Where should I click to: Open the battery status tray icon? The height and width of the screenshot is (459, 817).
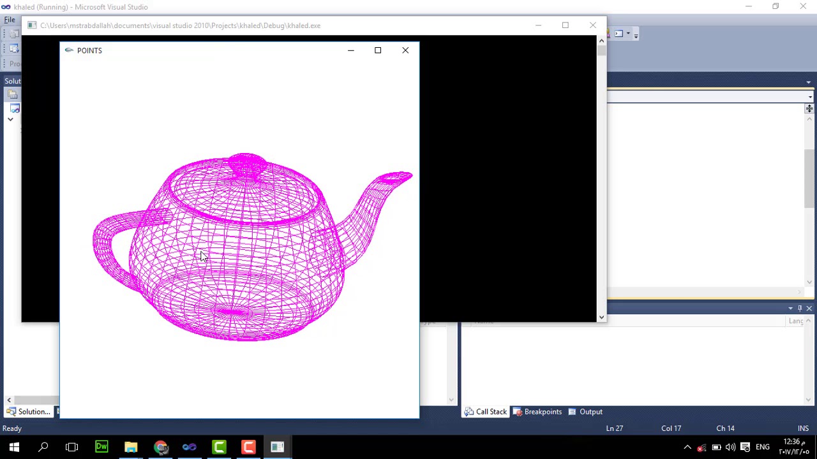(x=716, y=447)
